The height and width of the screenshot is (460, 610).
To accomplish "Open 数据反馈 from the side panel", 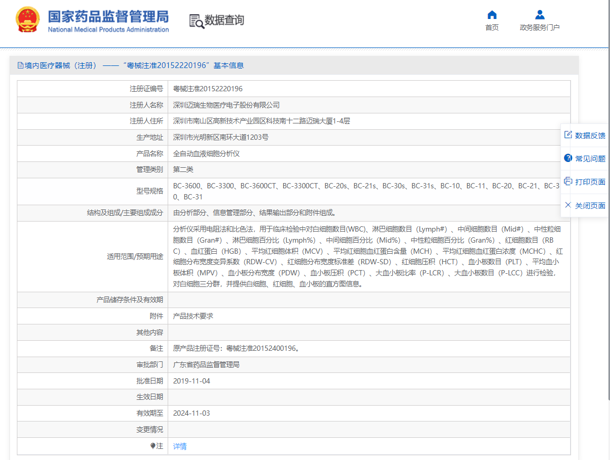I will (590, 136).
